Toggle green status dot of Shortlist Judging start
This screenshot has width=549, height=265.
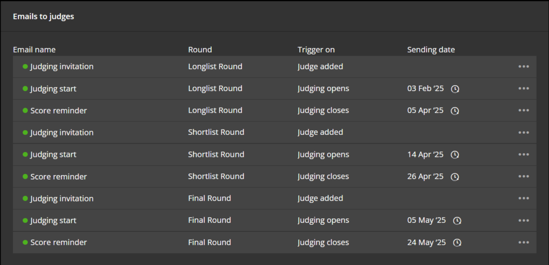tap(25, 154)
